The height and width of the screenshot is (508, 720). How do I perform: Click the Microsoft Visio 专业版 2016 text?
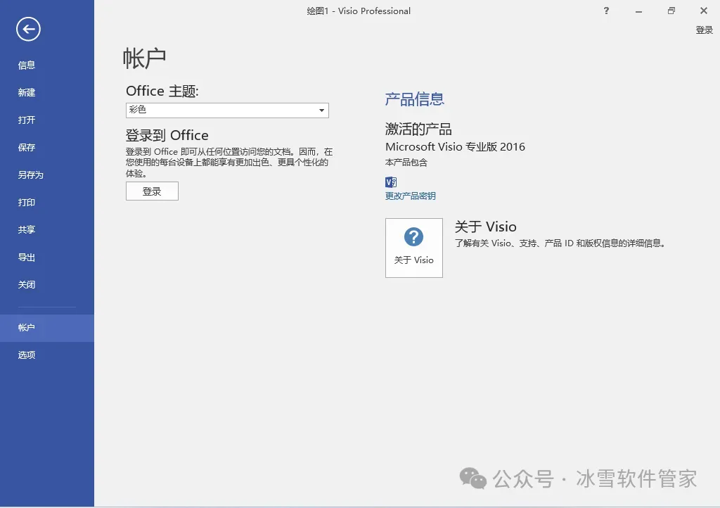point(455,146)
